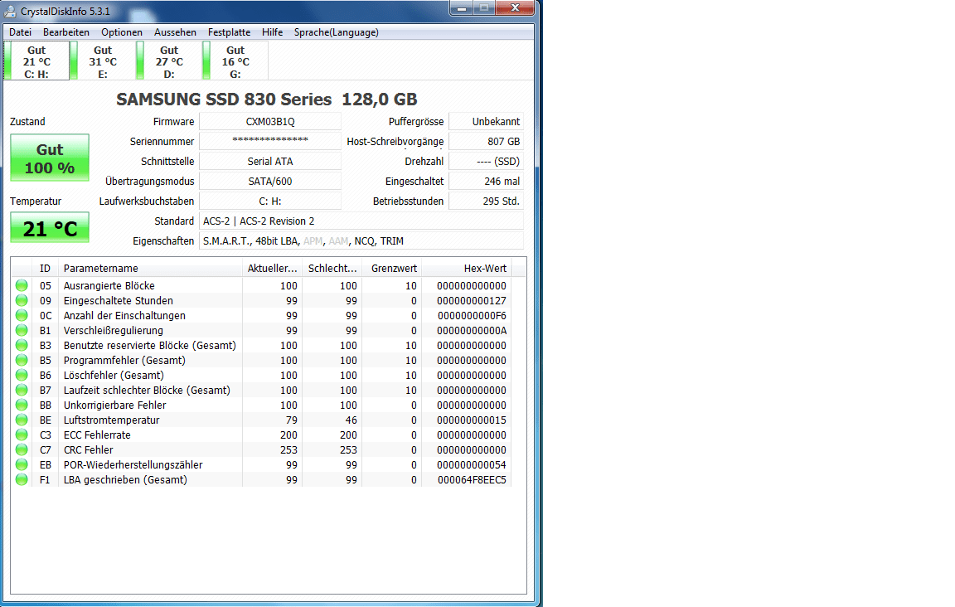This screenshot has width=955, height=607.
Task: Click status circle for Laufzeit schlechter Blöcke
Action: (x=22, y=390)
